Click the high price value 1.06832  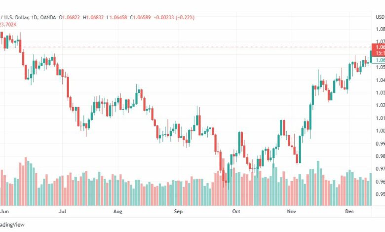pos(95,17)
